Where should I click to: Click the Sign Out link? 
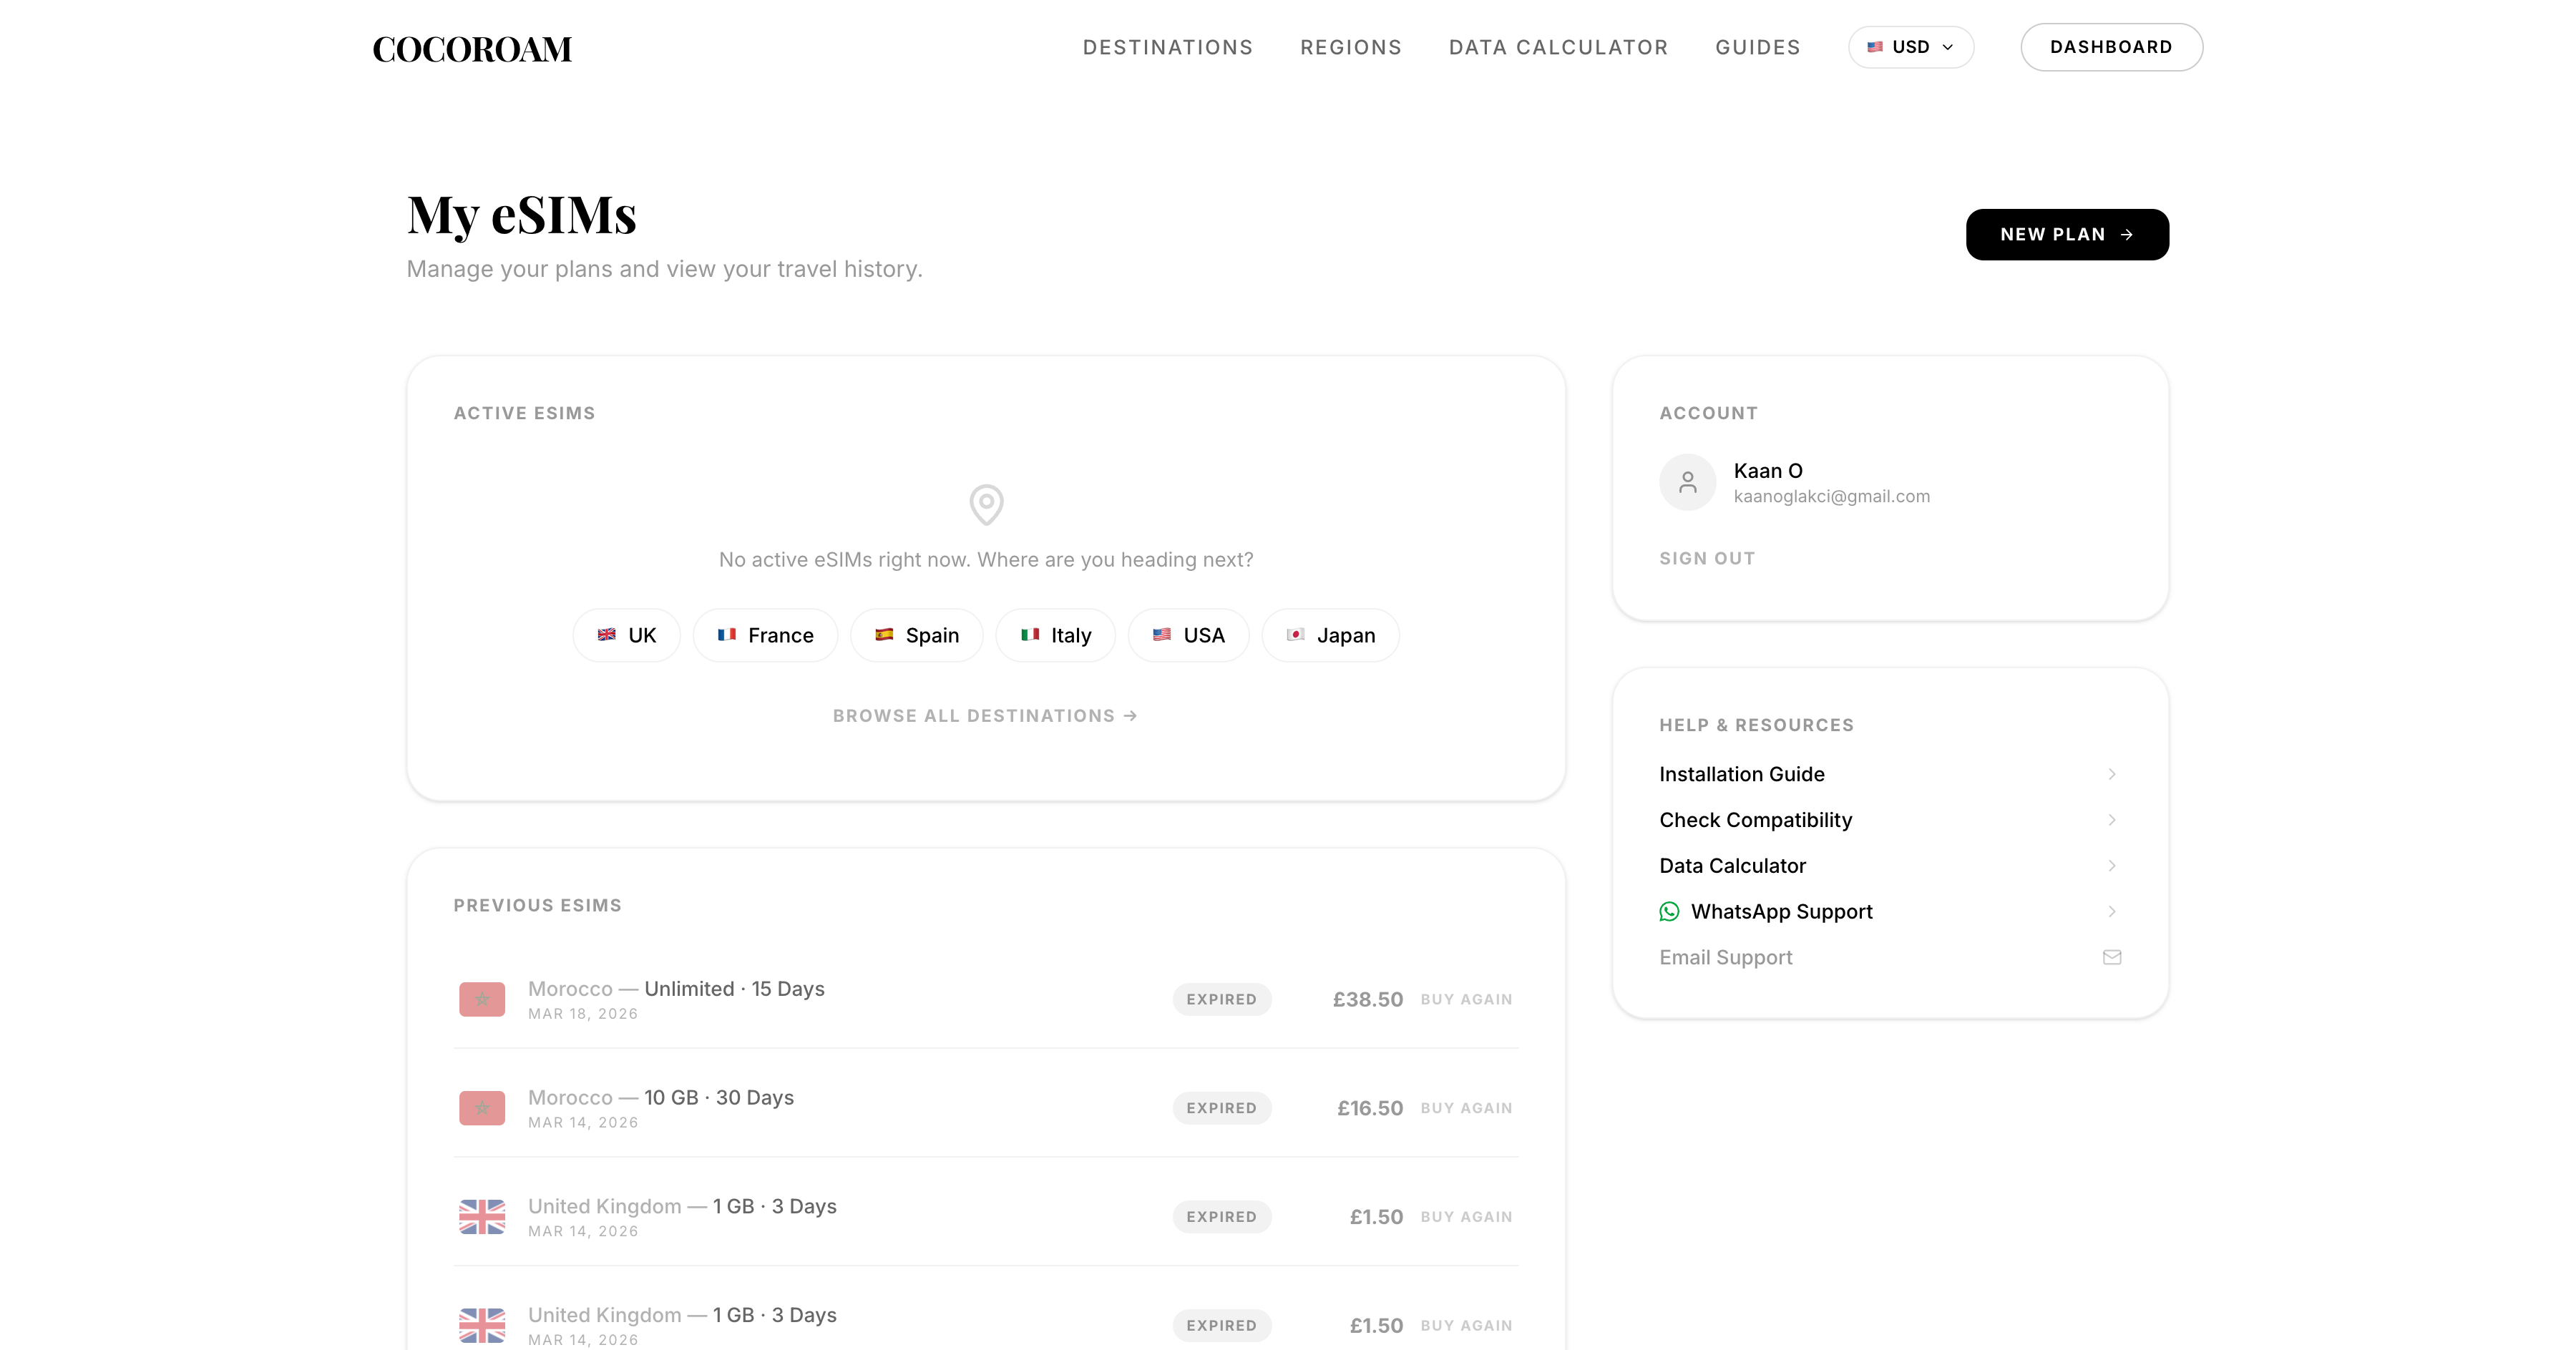pos(1707,558)
